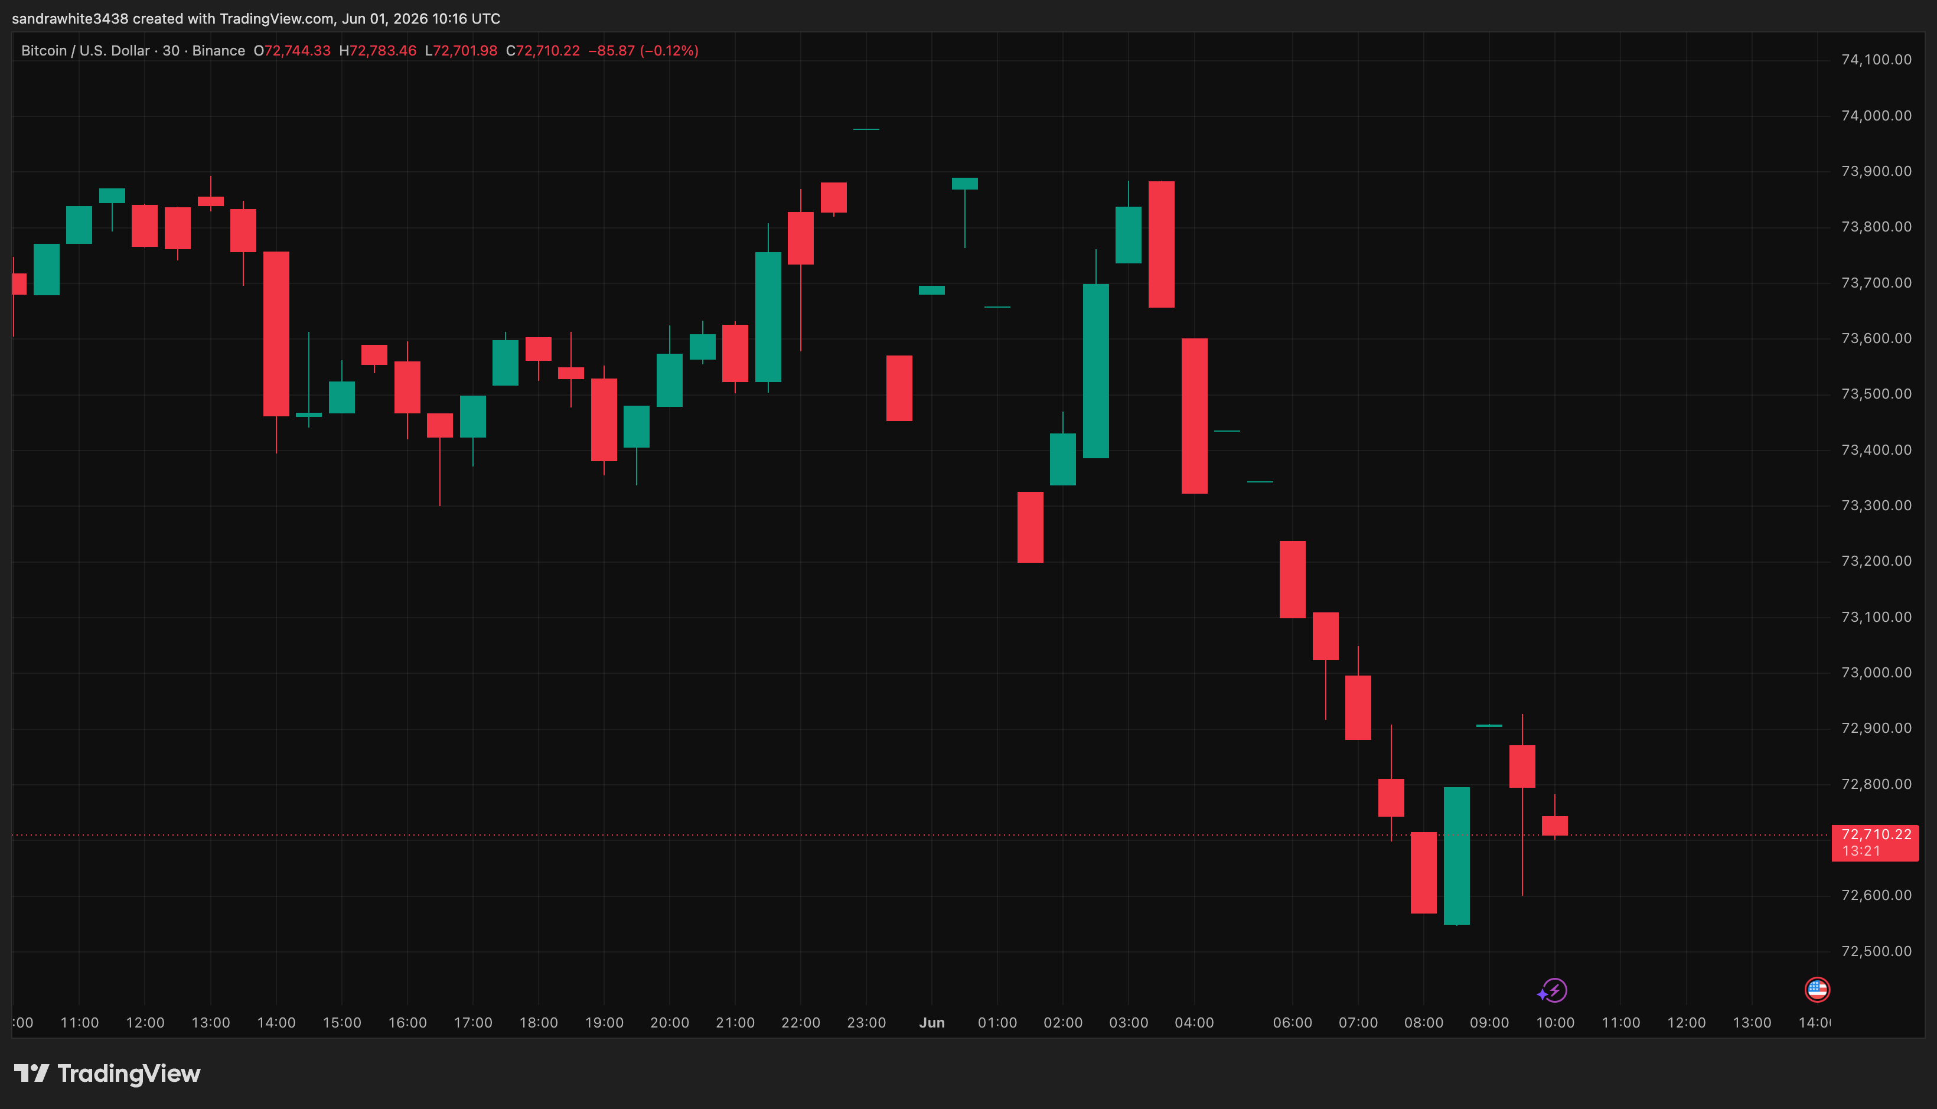The width and height of the screenshot is (1937, 1109).
Task: Click the 72,600.00 price axis label
Action: point(1876,895)
